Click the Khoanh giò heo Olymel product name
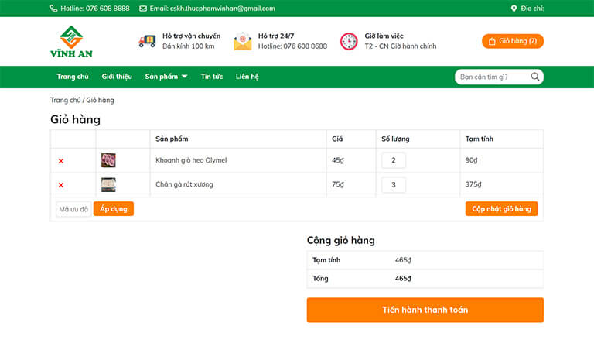 tap(191, 160)
